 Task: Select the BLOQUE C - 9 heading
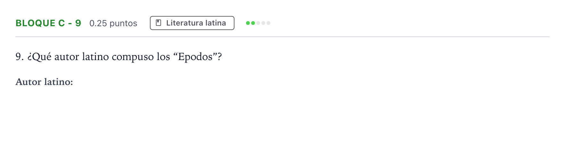(x=48, y=23)
